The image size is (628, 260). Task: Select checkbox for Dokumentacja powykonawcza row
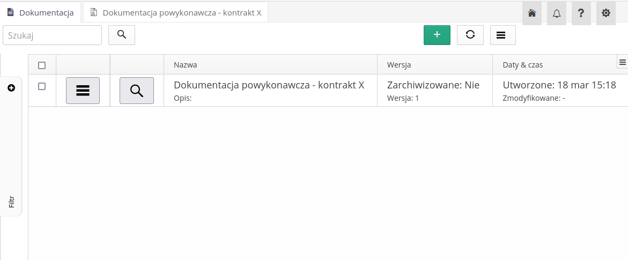pyautogui.click(x=42, y=86)
